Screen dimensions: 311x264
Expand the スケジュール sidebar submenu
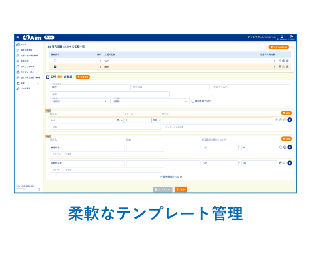[38, 72]
